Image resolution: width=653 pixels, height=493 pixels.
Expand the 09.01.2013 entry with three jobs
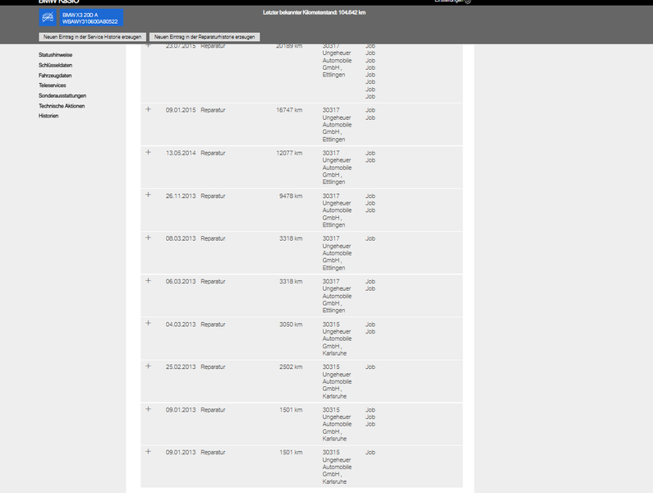[x=148, y=409]
